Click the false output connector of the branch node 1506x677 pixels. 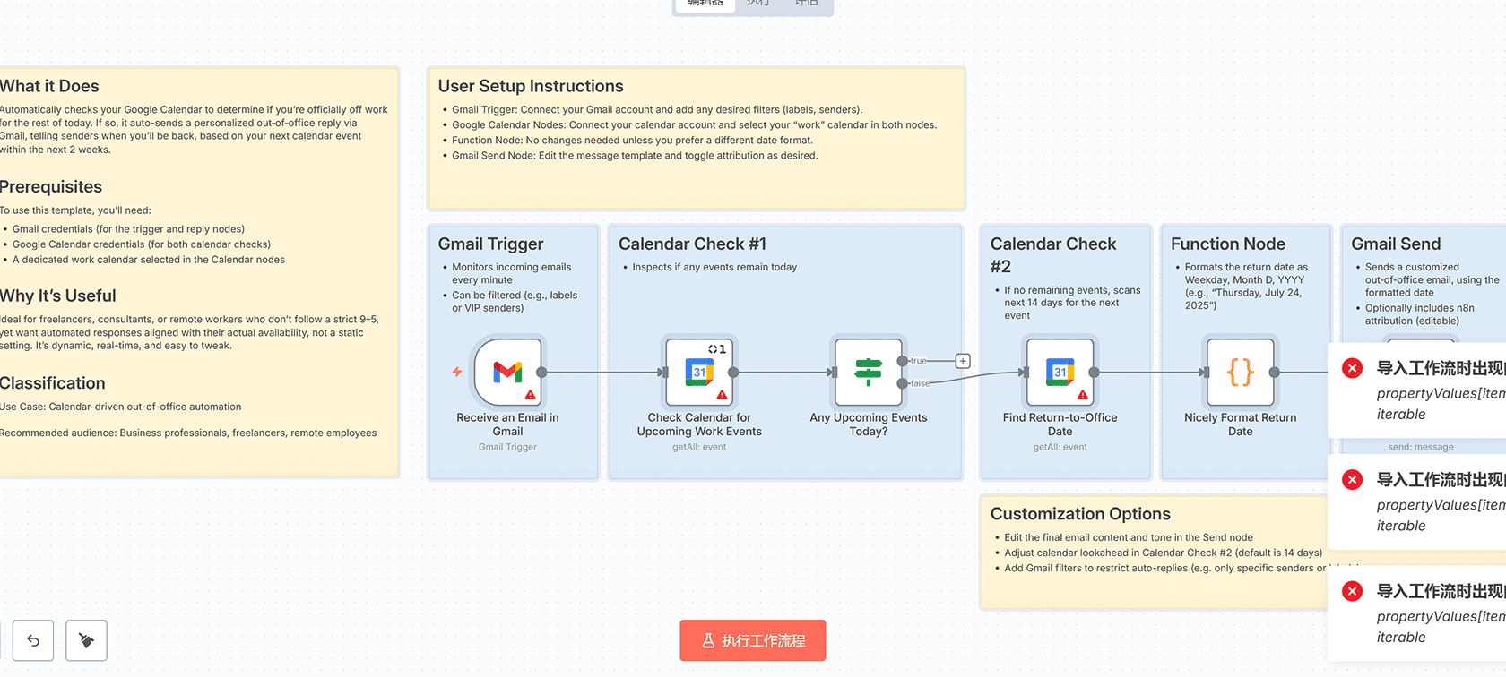click(x=902, y=383)
